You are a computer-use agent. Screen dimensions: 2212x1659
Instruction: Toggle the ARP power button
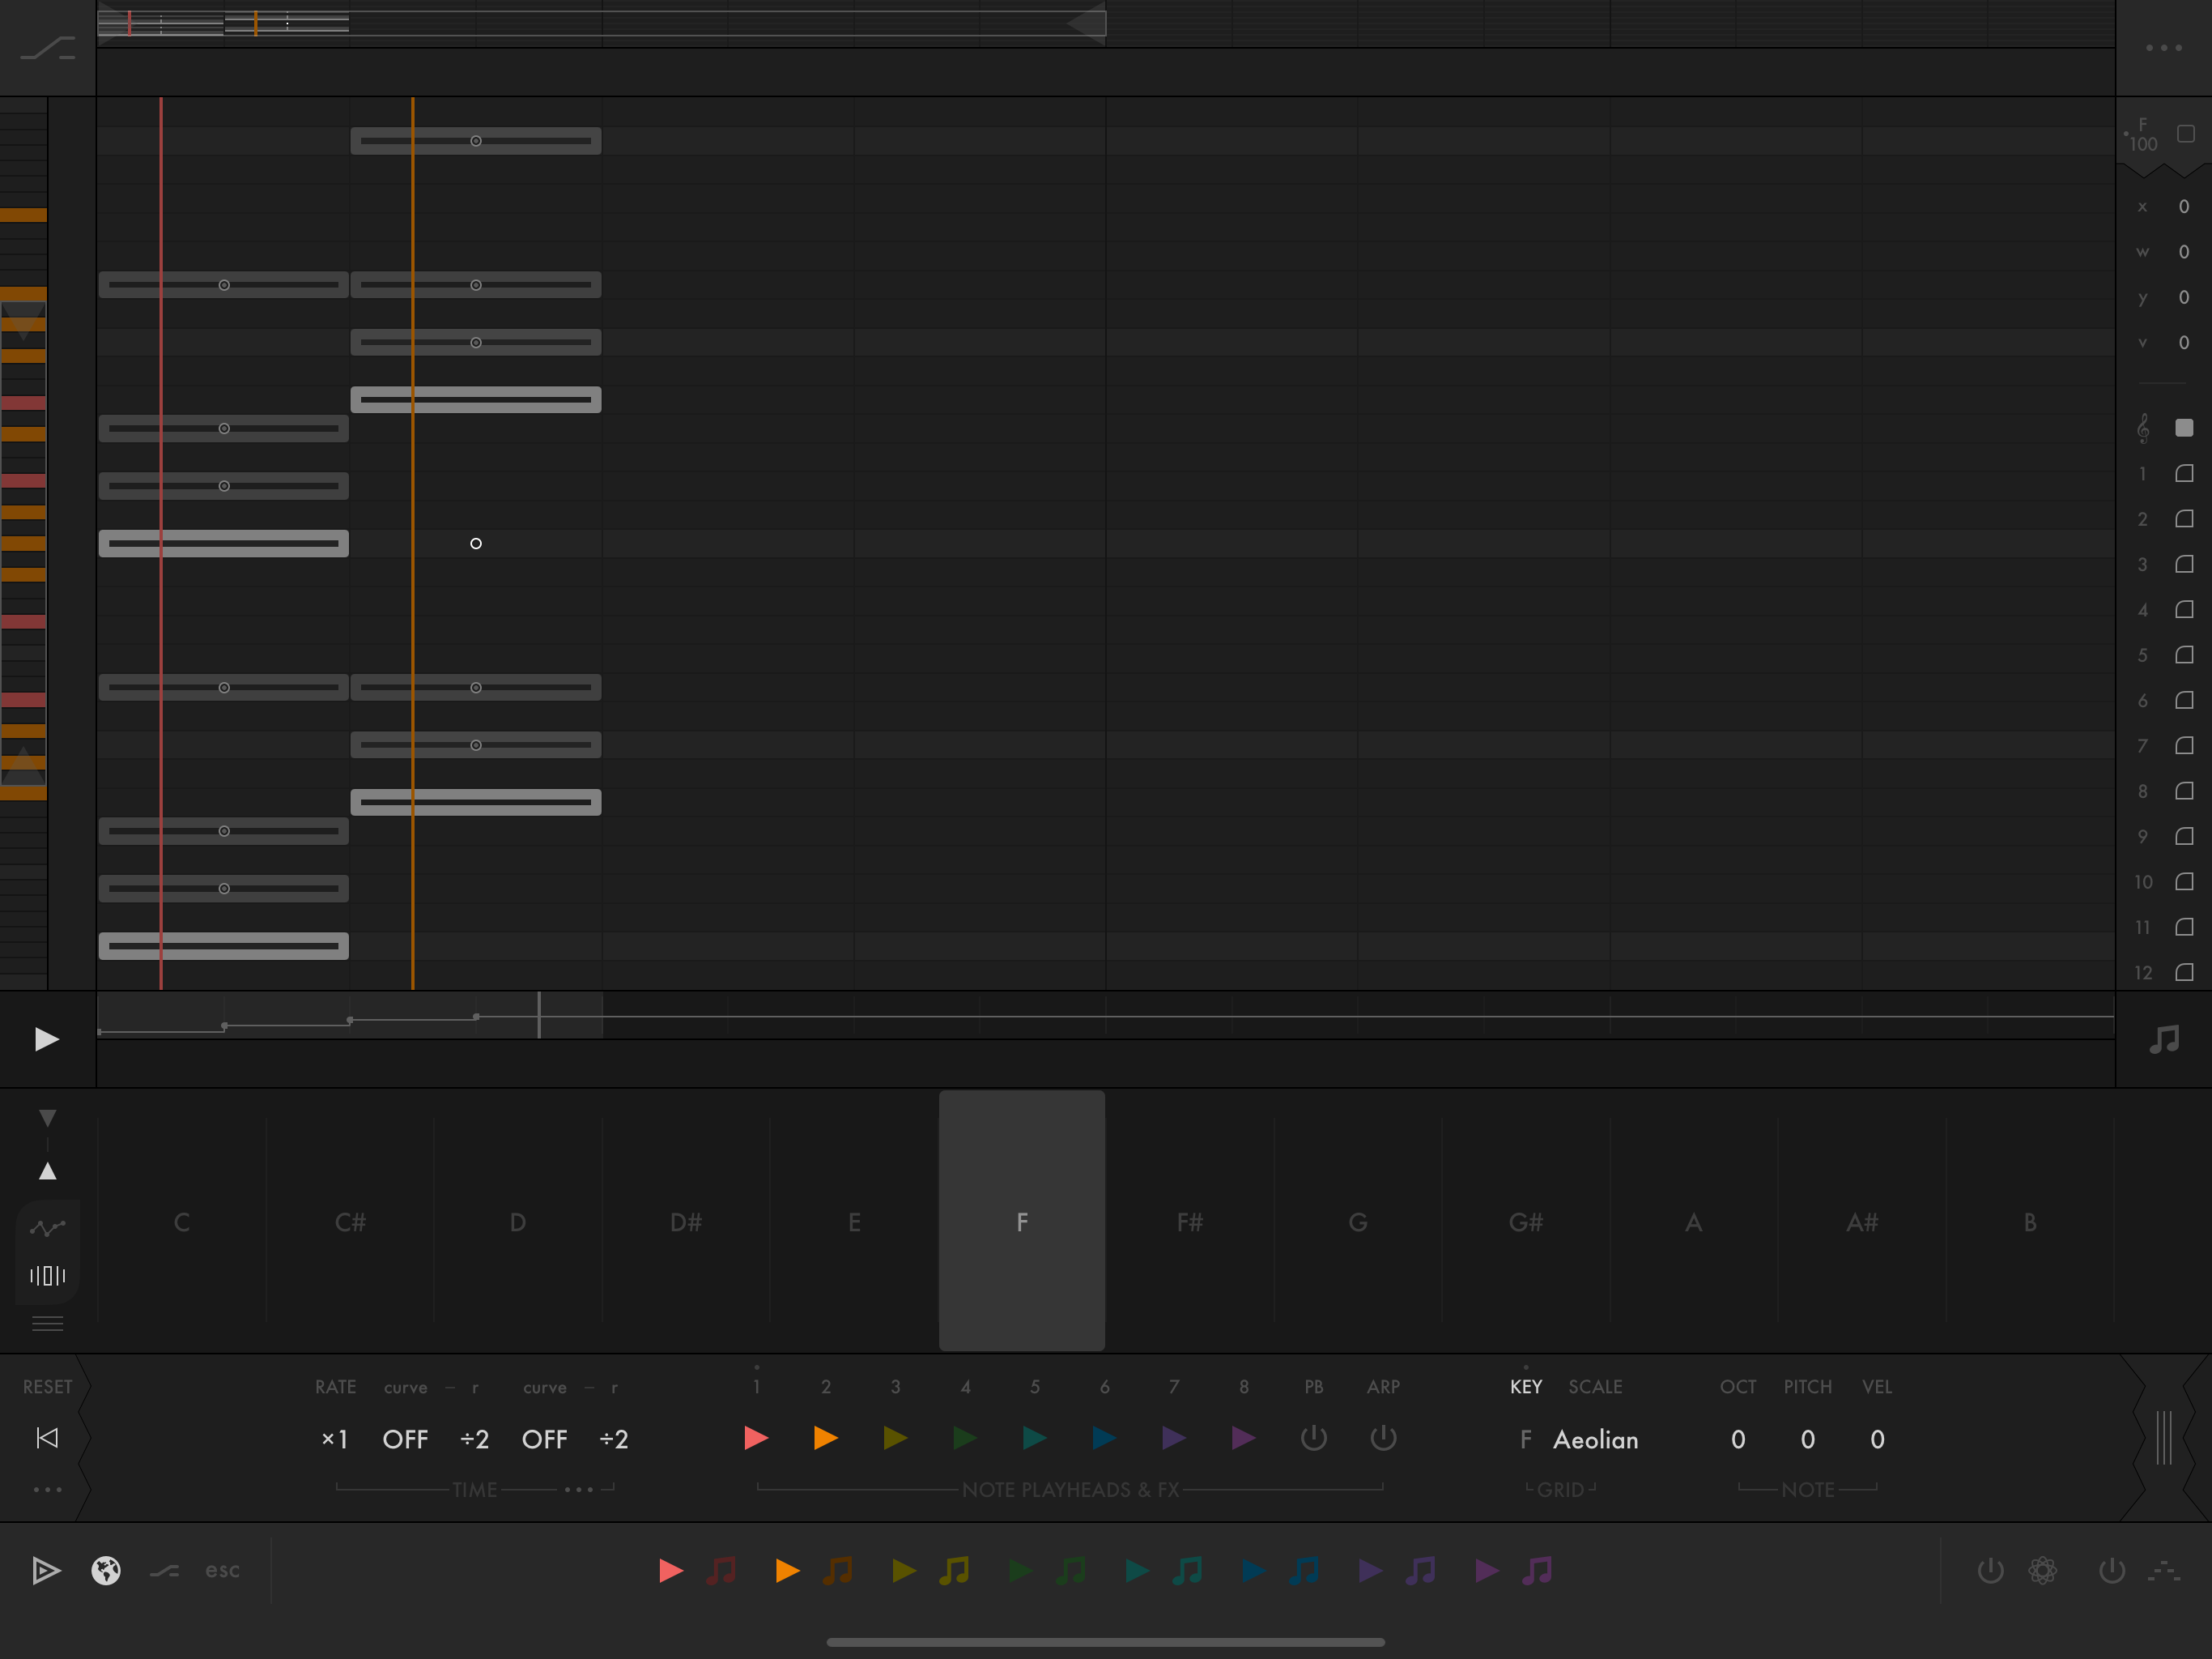1383,1438
